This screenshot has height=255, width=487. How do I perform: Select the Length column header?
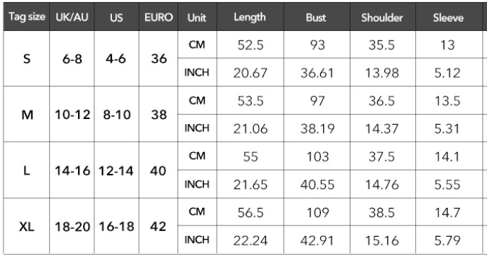click(251, 17)
